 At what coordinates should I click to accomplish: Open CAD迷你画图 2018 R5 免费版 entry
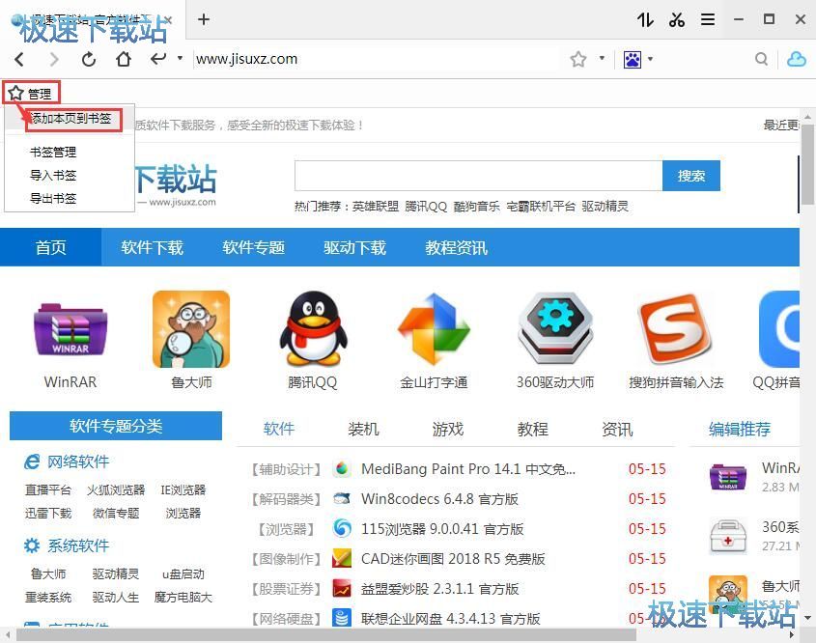(453, 559)
